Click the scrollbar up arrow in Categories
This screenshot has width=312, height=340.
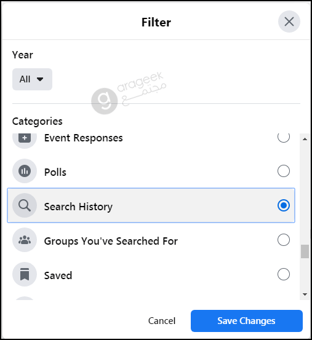tap(305, 139)
